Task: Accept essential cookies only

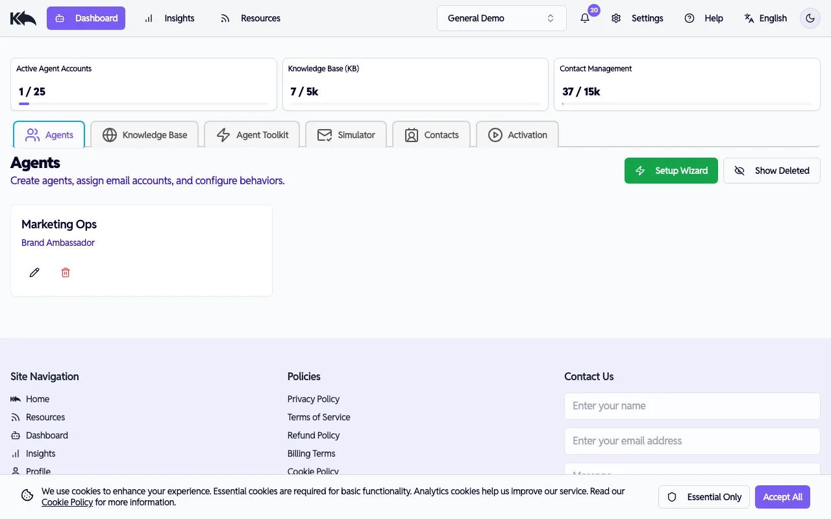Action: [x=704, y=496]
